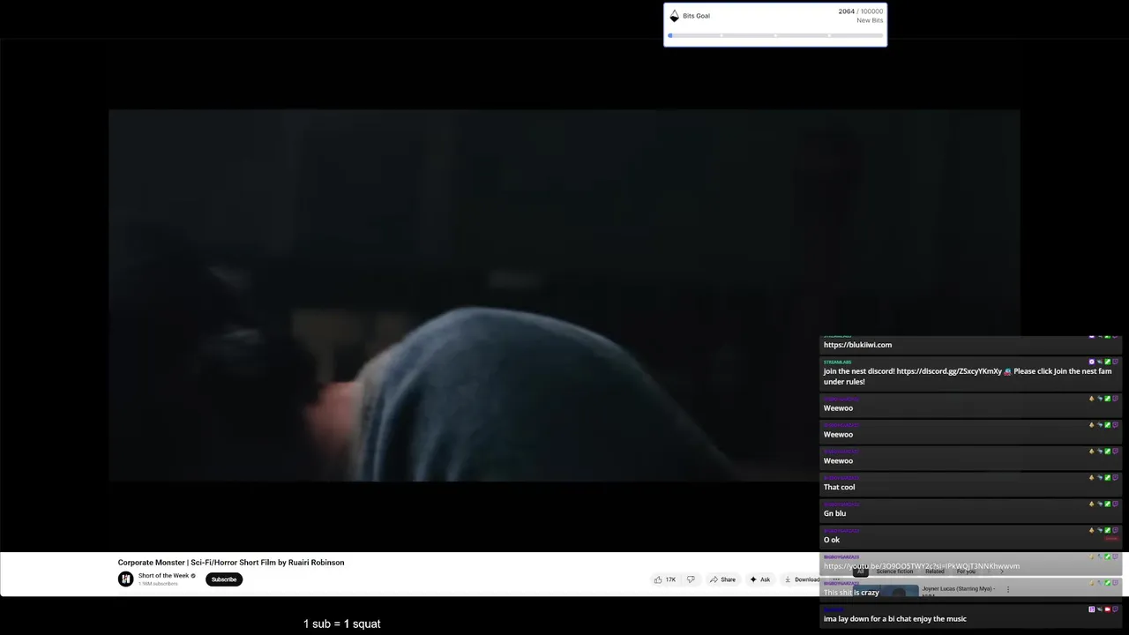The height and width of the screenshot is (635, 1129).
Task: Click the Twitch badge on the discord message
Action: (x=1116, y=362)
